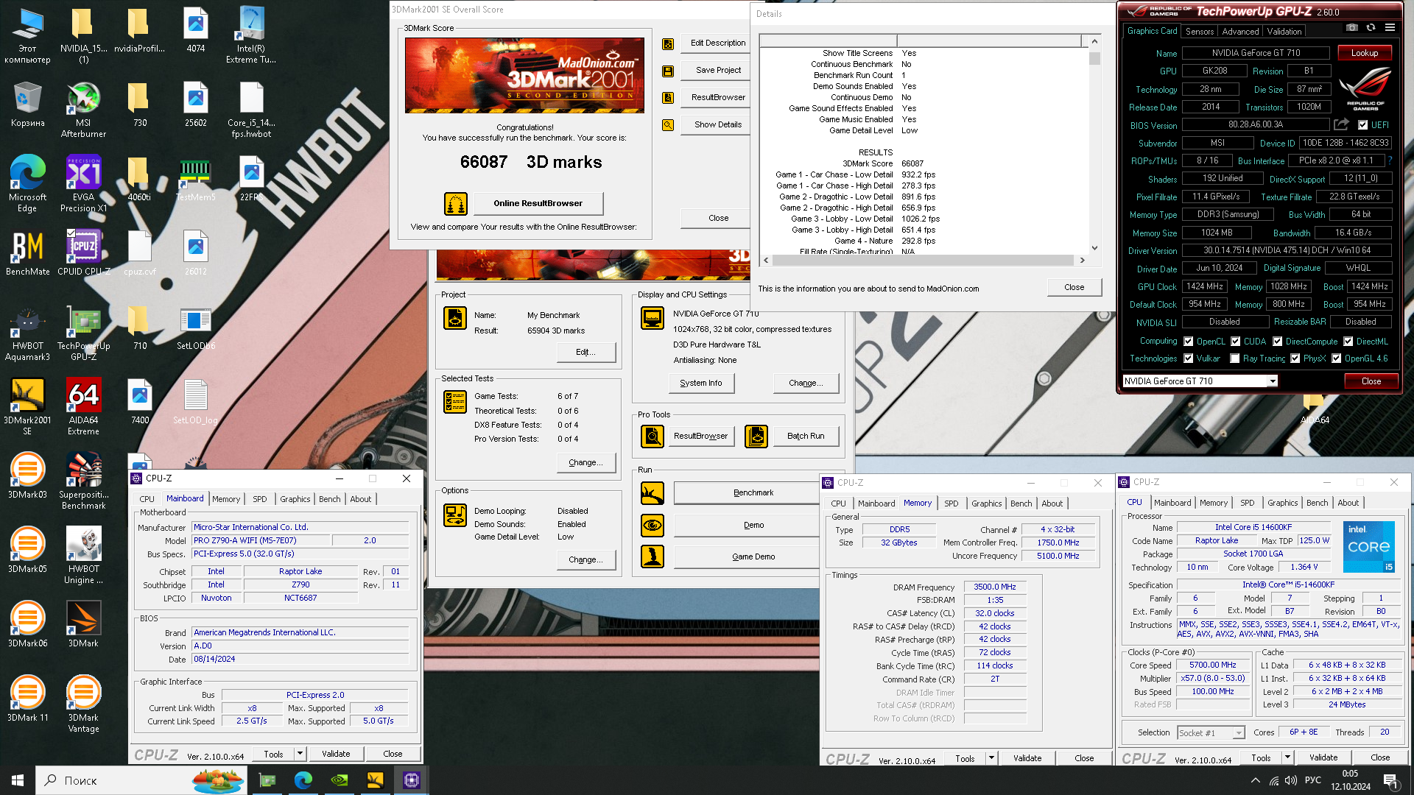Toggle the OpenGL 4.6 checkbox in GPU-Z
The height and width of the screenshot is (795, 1414).
pos(1336,358)
